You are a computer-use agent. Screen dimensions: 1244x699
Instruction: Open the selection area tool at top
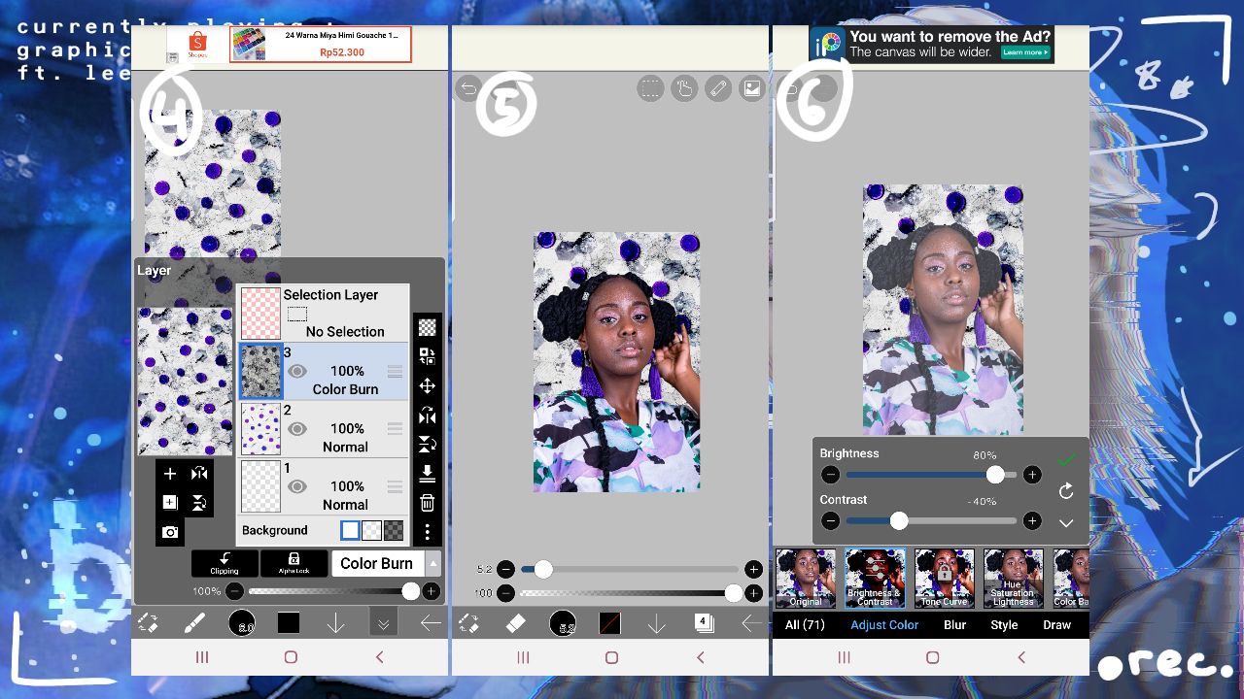(650, 89)
